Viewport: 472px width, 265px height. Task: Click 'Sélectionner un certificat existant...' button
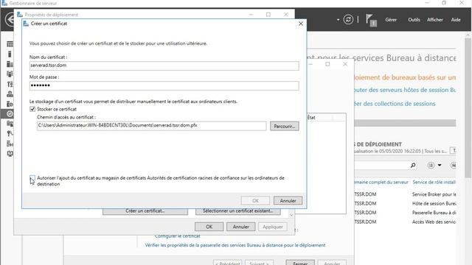(x=237, y=211)
